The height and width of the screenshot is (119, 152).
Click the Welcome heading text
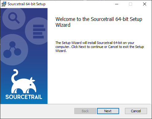pyautogui.click(x=99, y=22)
